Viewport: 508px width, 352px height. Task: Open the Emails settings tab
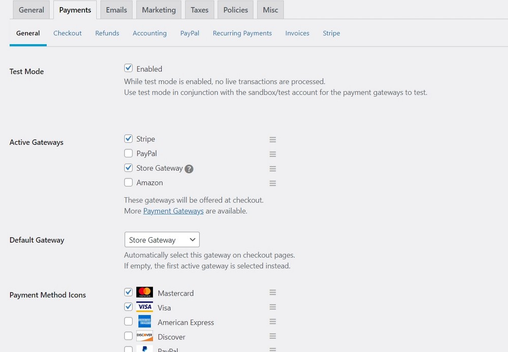click(116, 10)
